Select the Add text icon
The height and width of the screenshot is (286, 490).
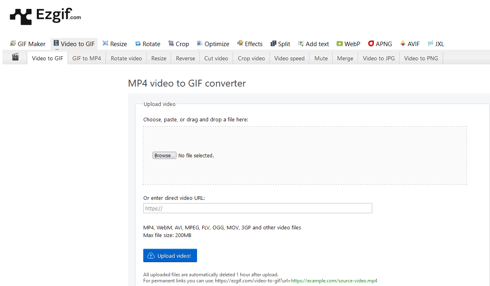[301, 44]
